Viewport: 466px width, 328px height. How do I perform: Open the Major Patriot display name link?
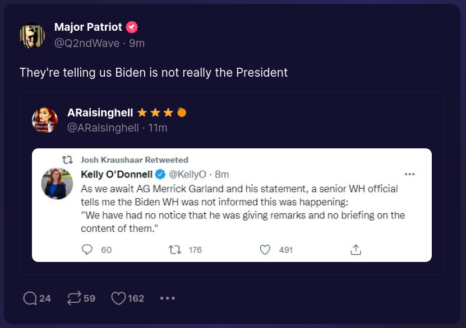coord(89,27)
